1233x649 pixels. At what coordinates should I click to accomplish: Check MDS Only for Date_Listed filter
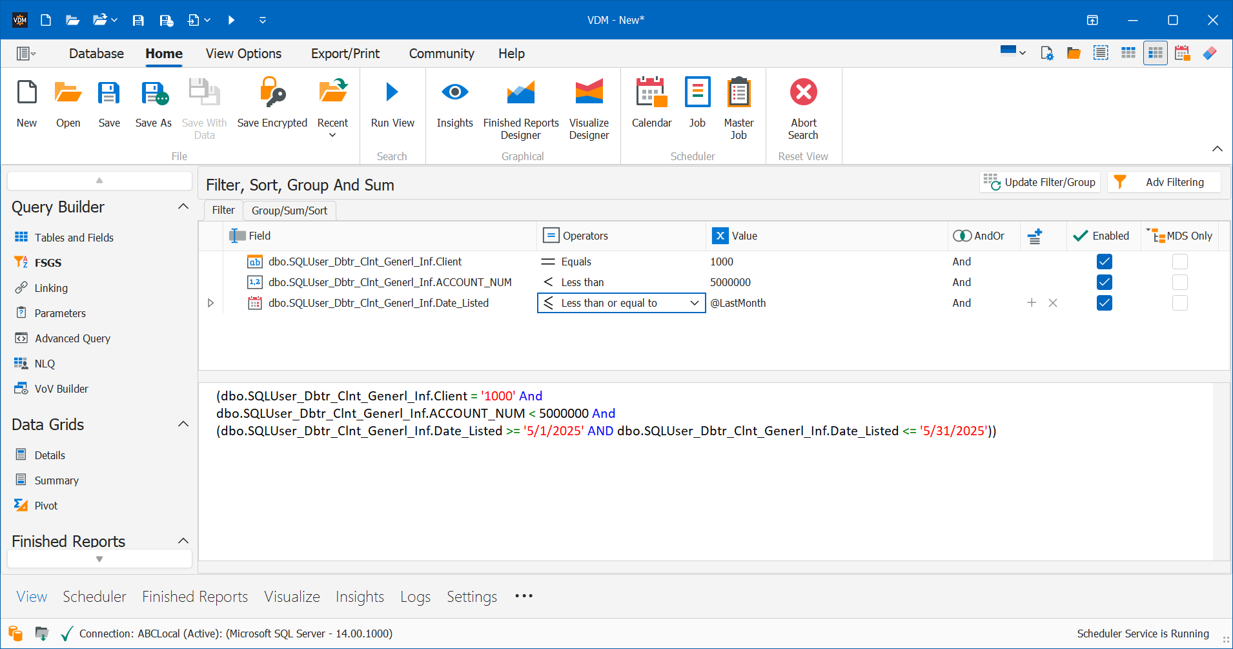pyautogui.click(x=1179, y=303)
